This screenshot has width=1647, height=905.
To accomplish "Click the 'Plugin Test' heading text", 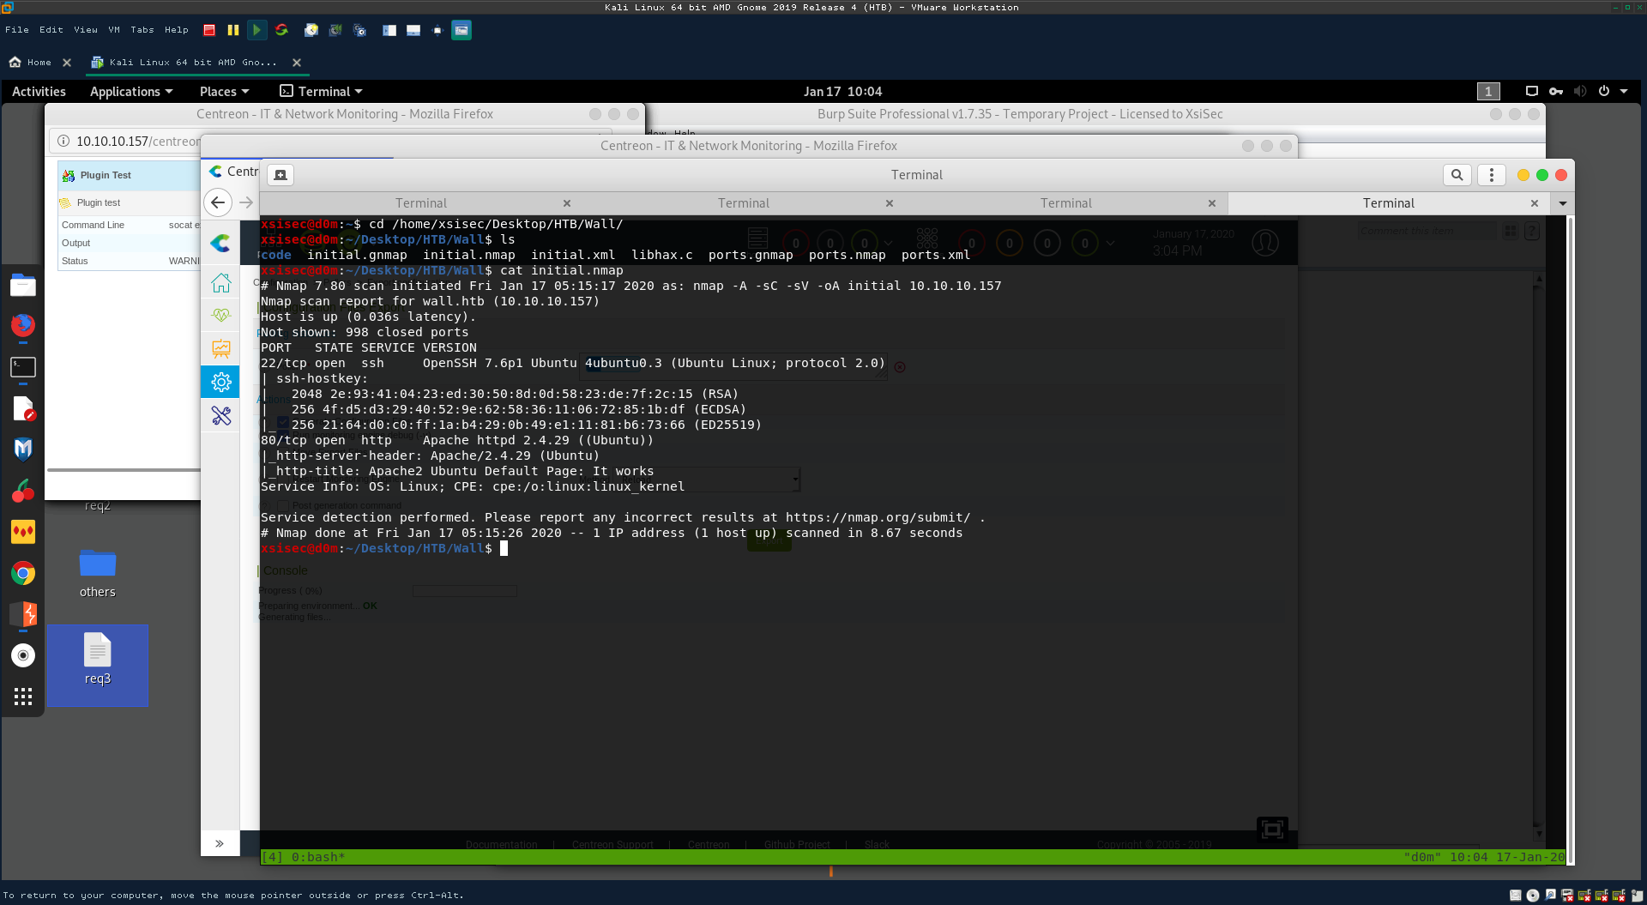I will point(106,175).
